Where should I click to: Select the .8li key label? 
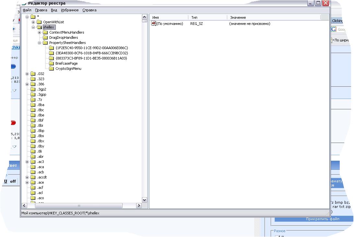click(40, 151)
